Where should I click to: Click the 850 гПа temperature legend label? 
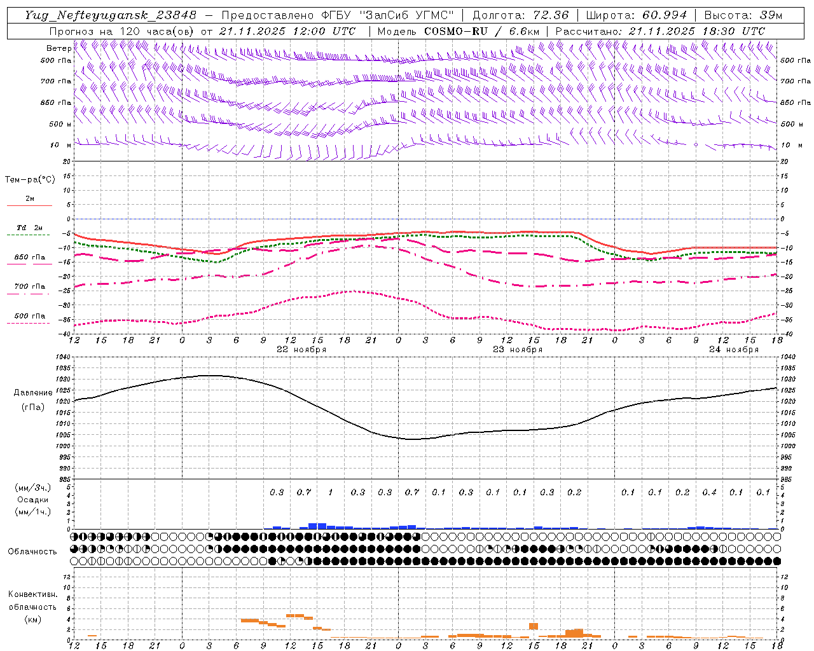(x=30, y=257)
